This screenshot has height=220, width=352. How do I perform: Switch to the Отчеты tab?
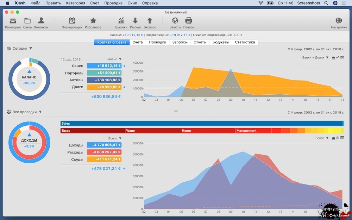[x=200, y=42]
